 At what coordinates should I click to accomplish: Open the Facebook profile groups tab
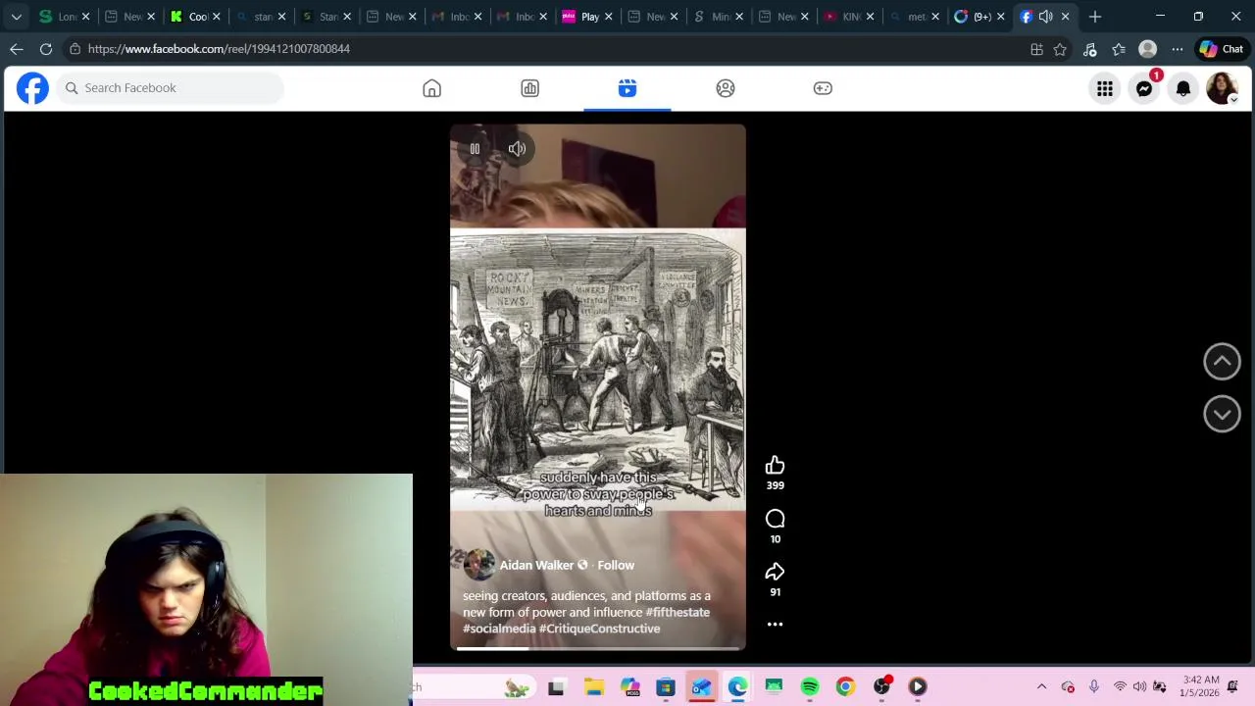tap(726, 88)
